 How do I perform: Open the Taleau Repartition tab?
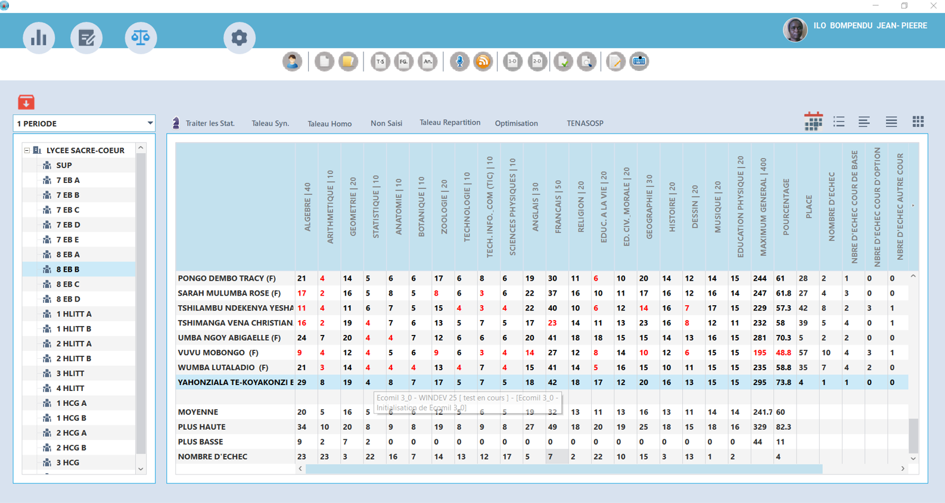(x=450, y=122)
